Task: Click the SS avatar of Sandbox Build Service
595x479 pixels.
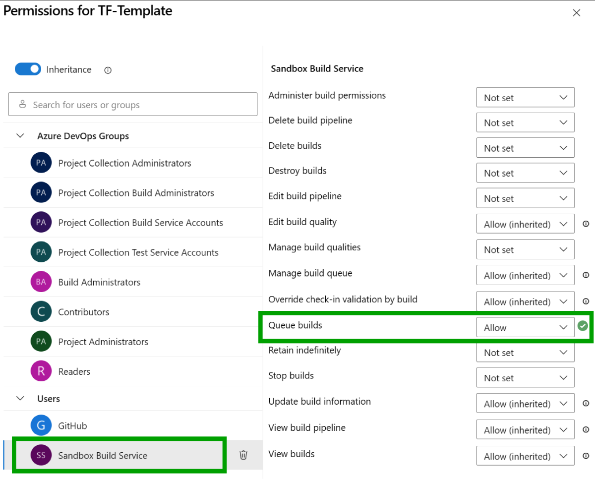Action: click(x=41, y=455)
